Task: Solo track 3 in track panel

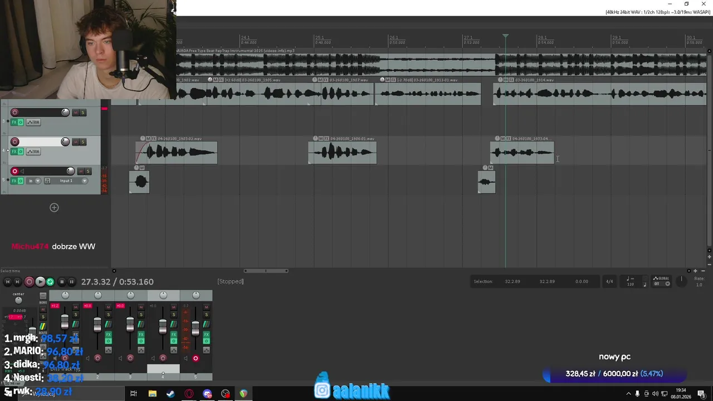Action: [x=83, y=113]
